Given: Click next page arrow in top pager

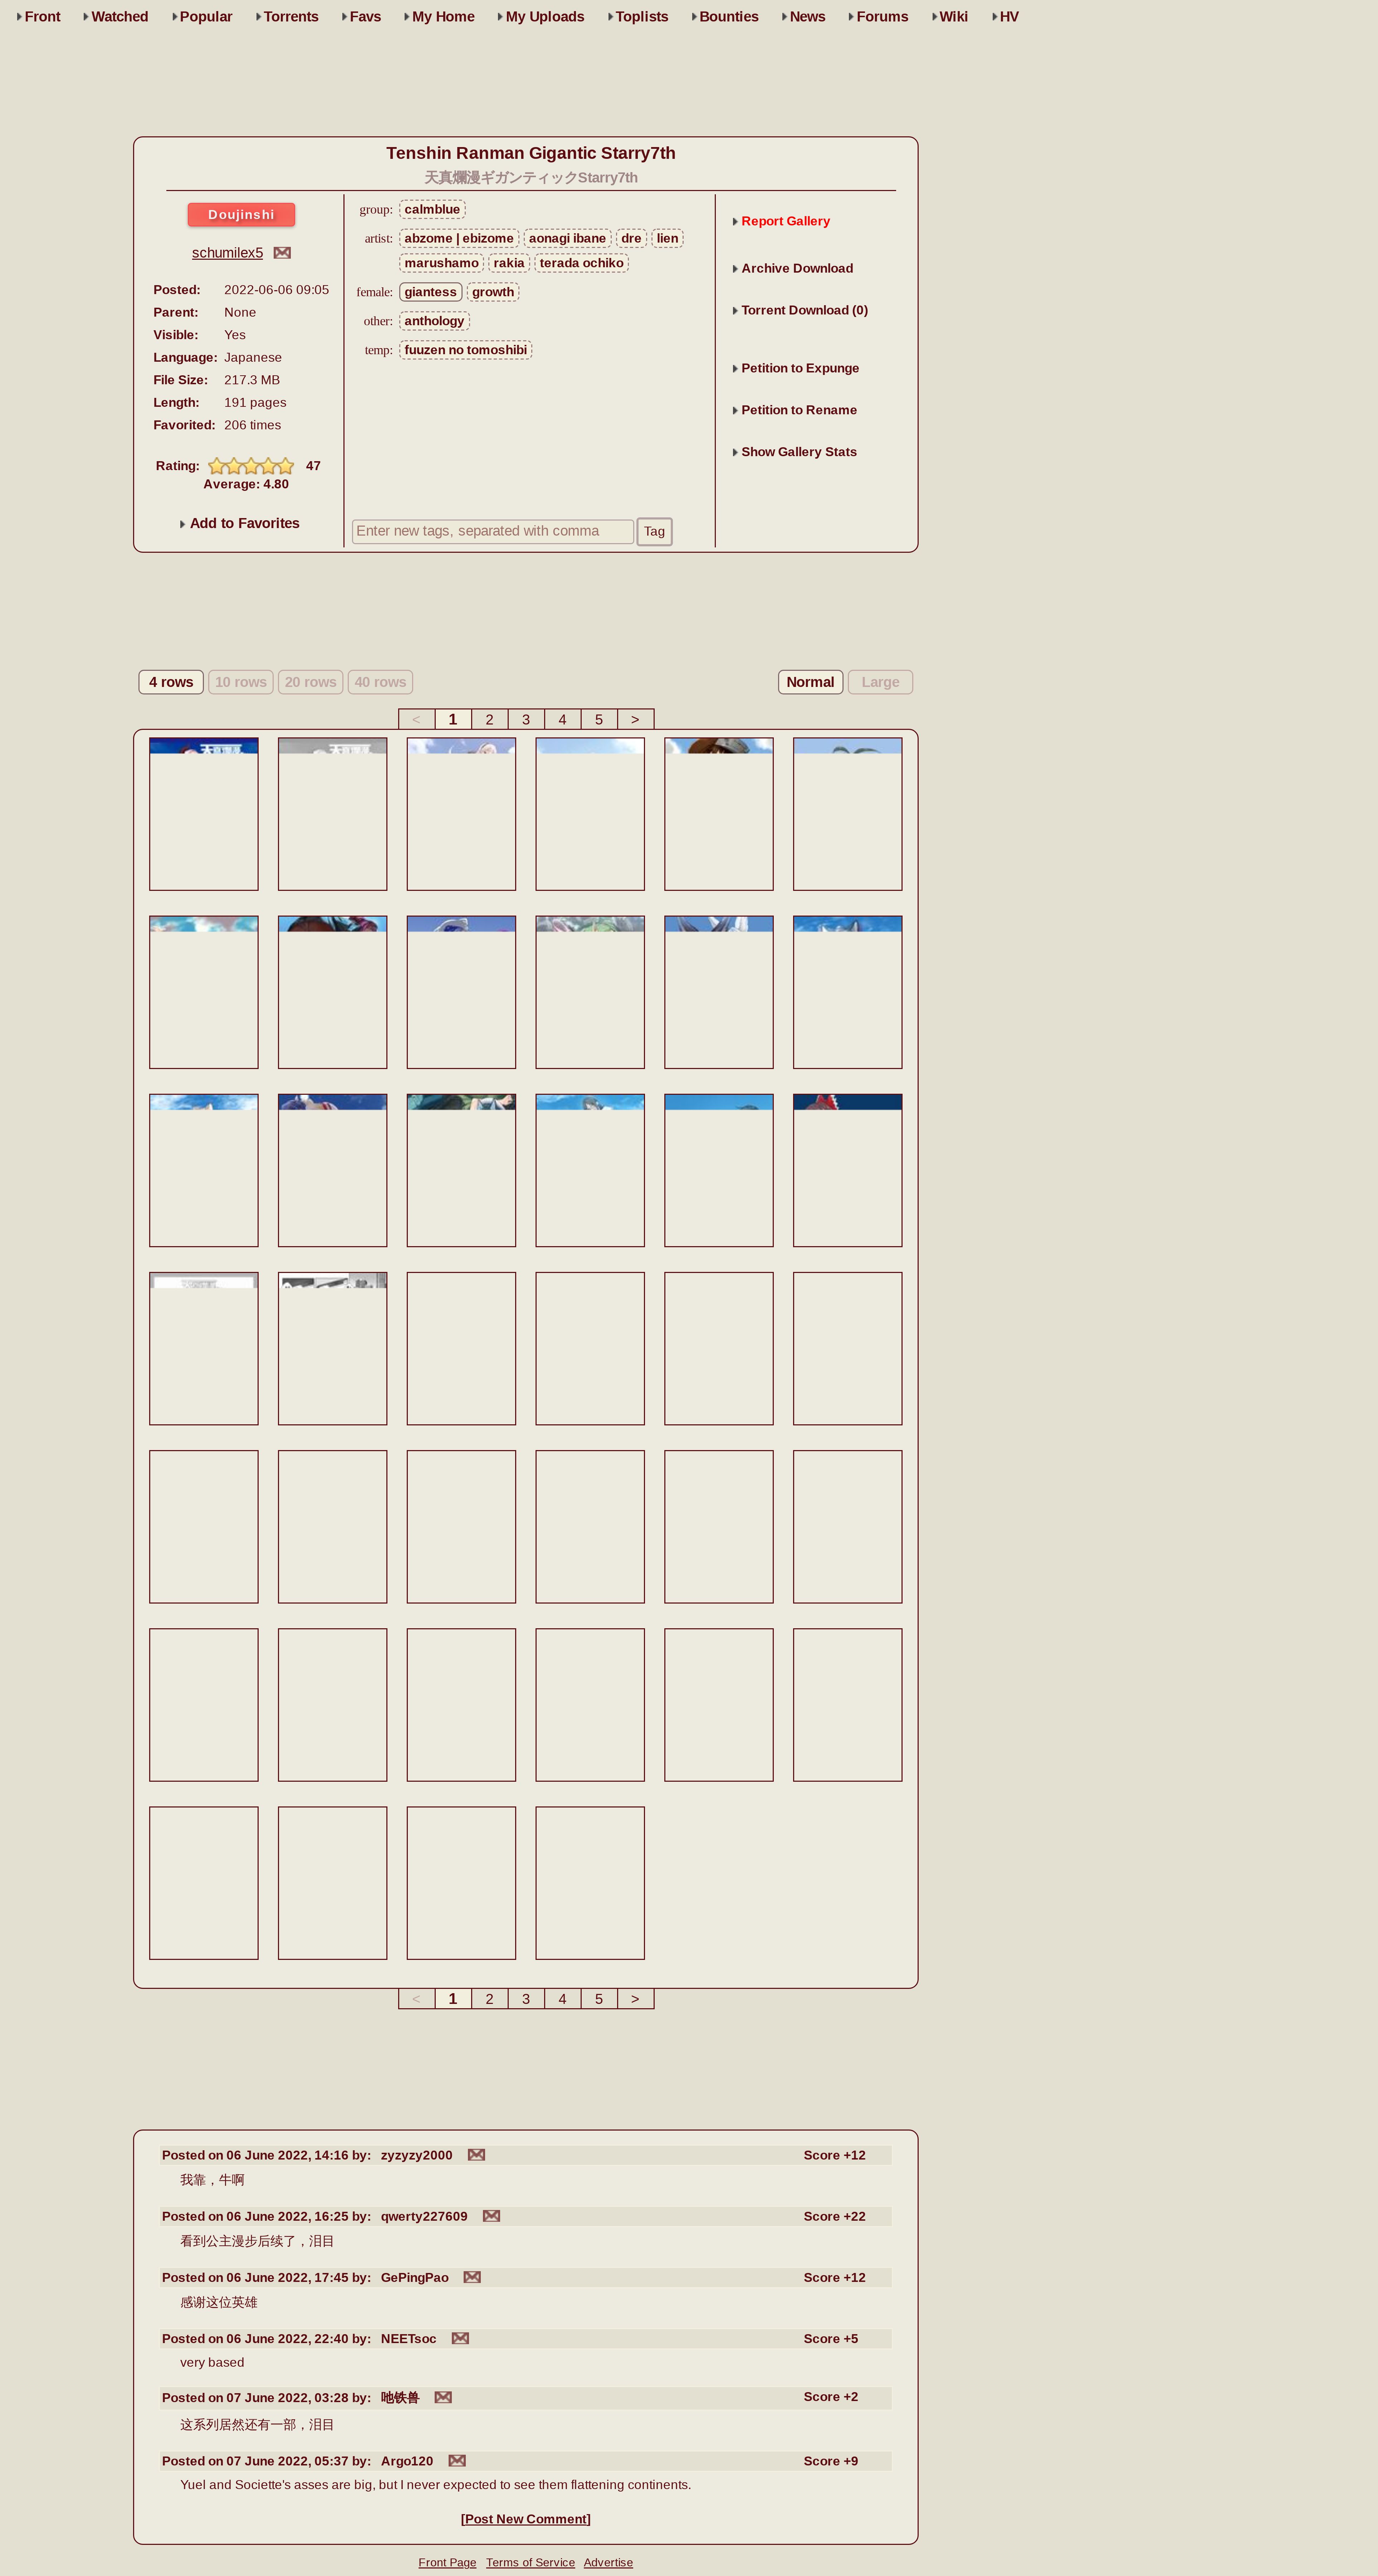Looking at the screenshot, I should coord(635,720).
